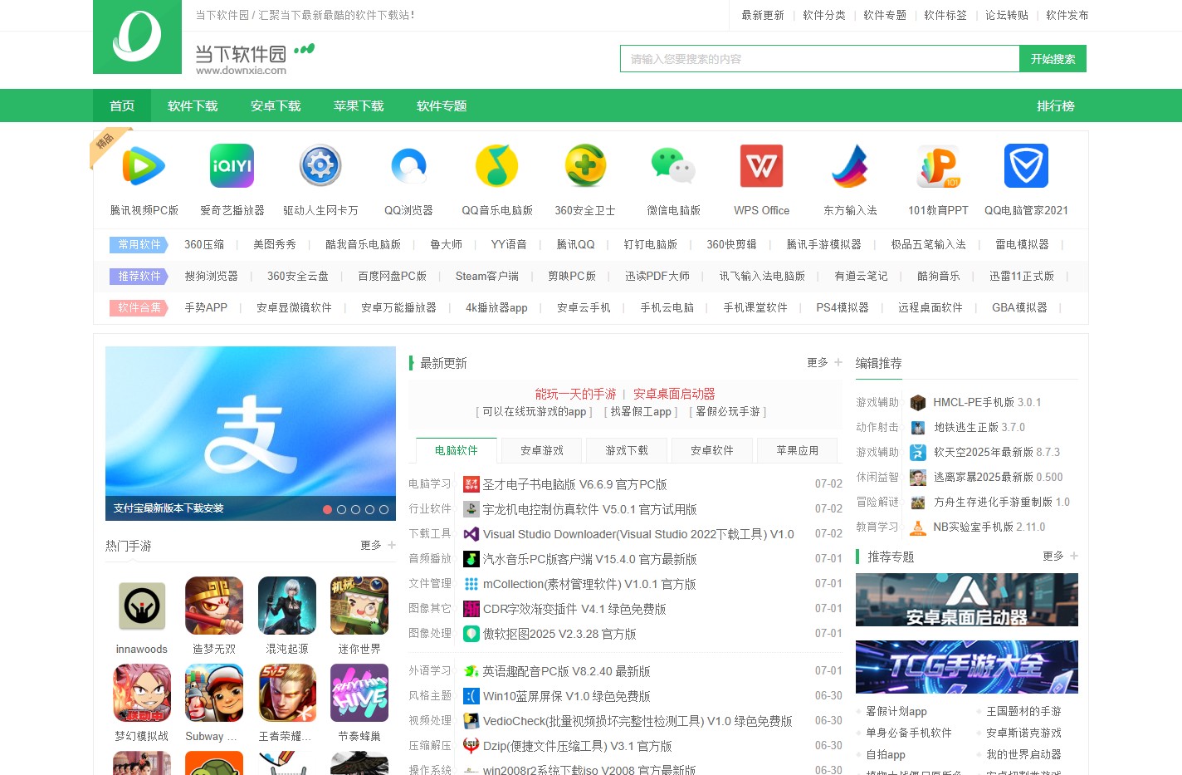Open the 最新更新 top link

(x=763, y=15)
